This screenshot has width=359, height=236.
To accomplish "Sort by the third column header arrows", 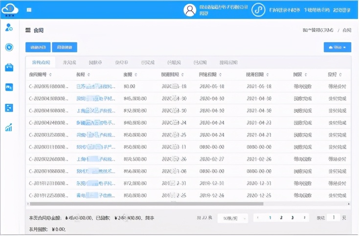I will coord(136,75).
